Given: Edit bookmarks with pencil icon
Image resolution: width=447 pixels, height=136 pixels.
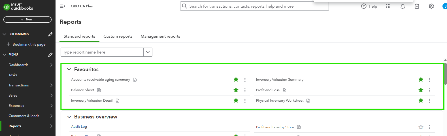Looking at the screenshot, I should pyautogui.click(x=50, y=34).
